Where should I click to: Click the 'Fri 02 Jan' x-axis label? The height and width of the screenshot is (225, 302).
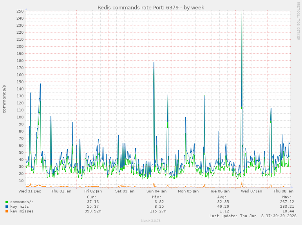pyautogui.click(x=93, y=191)
